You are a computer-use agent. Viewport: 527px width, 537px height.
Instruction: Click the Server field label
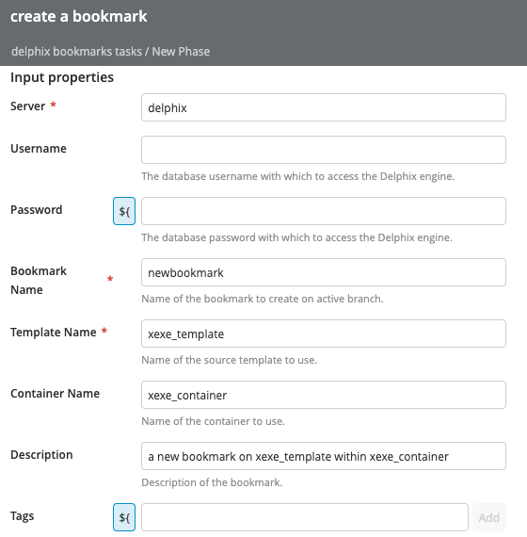[27, 106]
